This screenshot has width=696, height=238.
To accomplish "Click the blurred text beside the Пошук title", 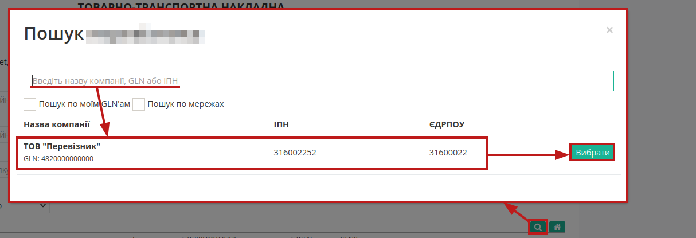I will [146, 34].
